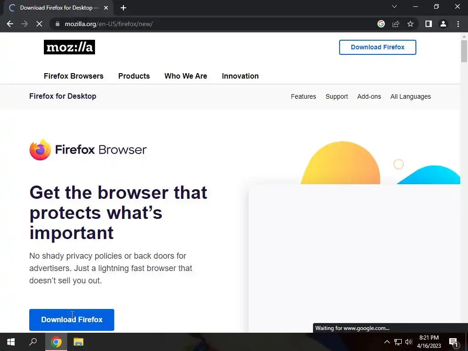This screenshot has width=468, height=351.
Task: Click the Mozilla logo
Action: (69, 47)
